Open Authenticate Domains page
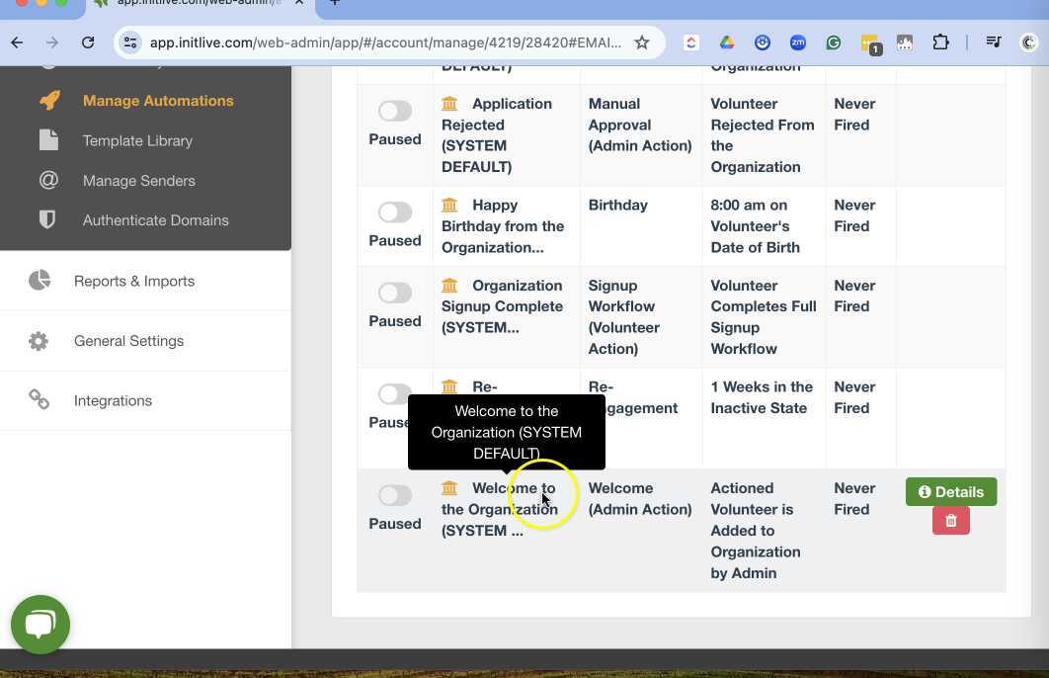This screenshot has height=678, width=1049. 155,220
